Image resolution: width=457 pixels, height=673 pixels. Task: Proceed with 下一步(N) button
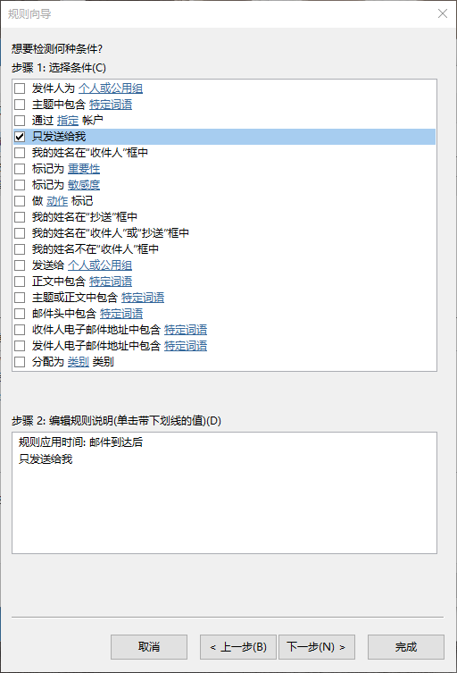316,647
